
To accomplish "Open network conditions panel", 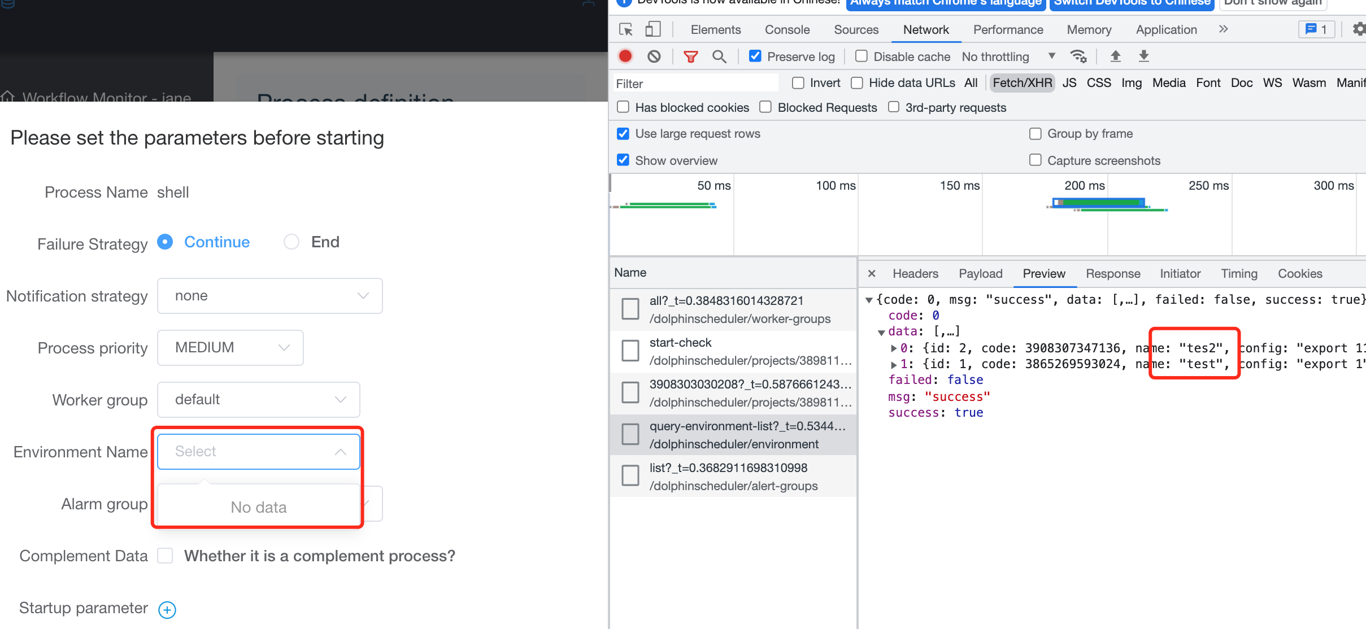I will pyautogui.click(x=1079, y=56).
